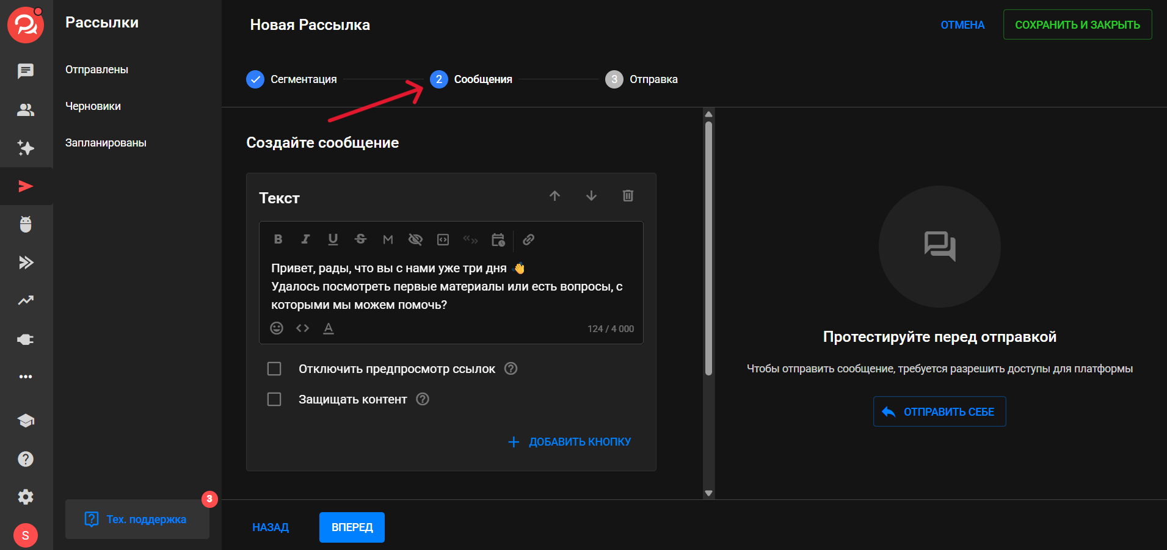The image size is (1167, 550).
Task: Apply bold formatting in text editor
Action: 278,239
